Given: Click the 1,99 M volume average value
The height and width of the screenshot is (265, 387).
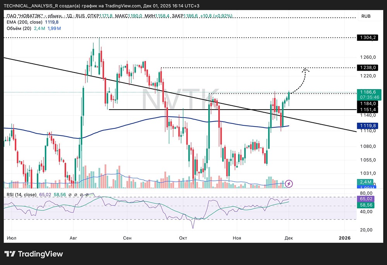Looking at the screenshot, I should 54,28.
